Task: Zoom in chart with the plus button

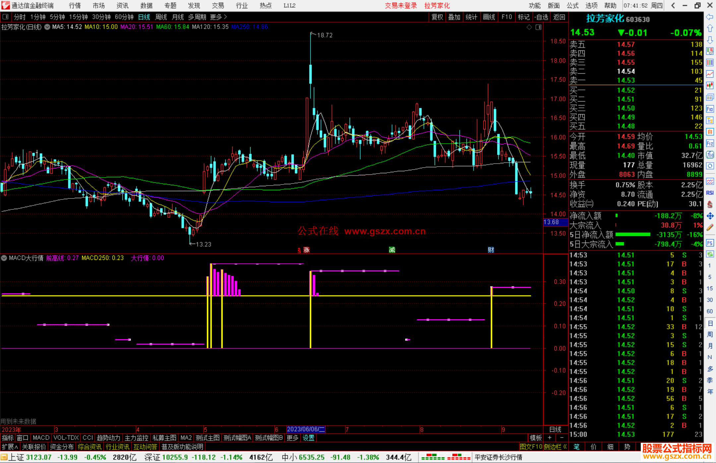Action: click(550, 438)
